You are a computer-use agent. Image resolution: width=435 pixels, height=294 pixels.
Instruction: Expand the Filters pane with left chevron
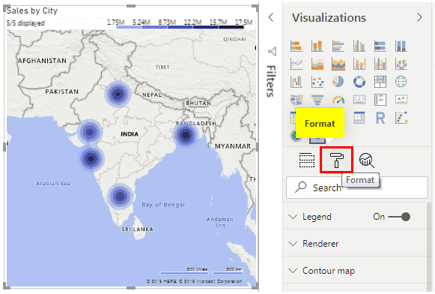click(x=271, y=17)
